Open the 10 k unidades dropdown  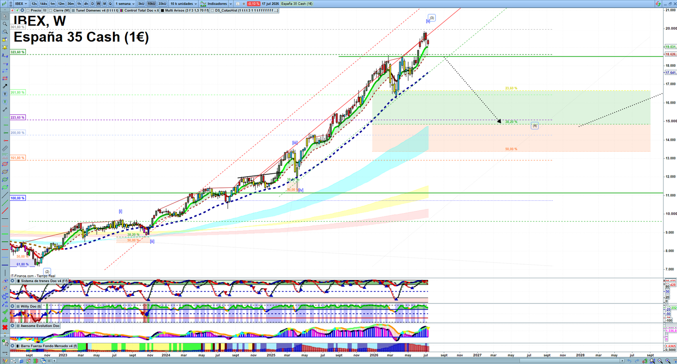tap(184, 4)
